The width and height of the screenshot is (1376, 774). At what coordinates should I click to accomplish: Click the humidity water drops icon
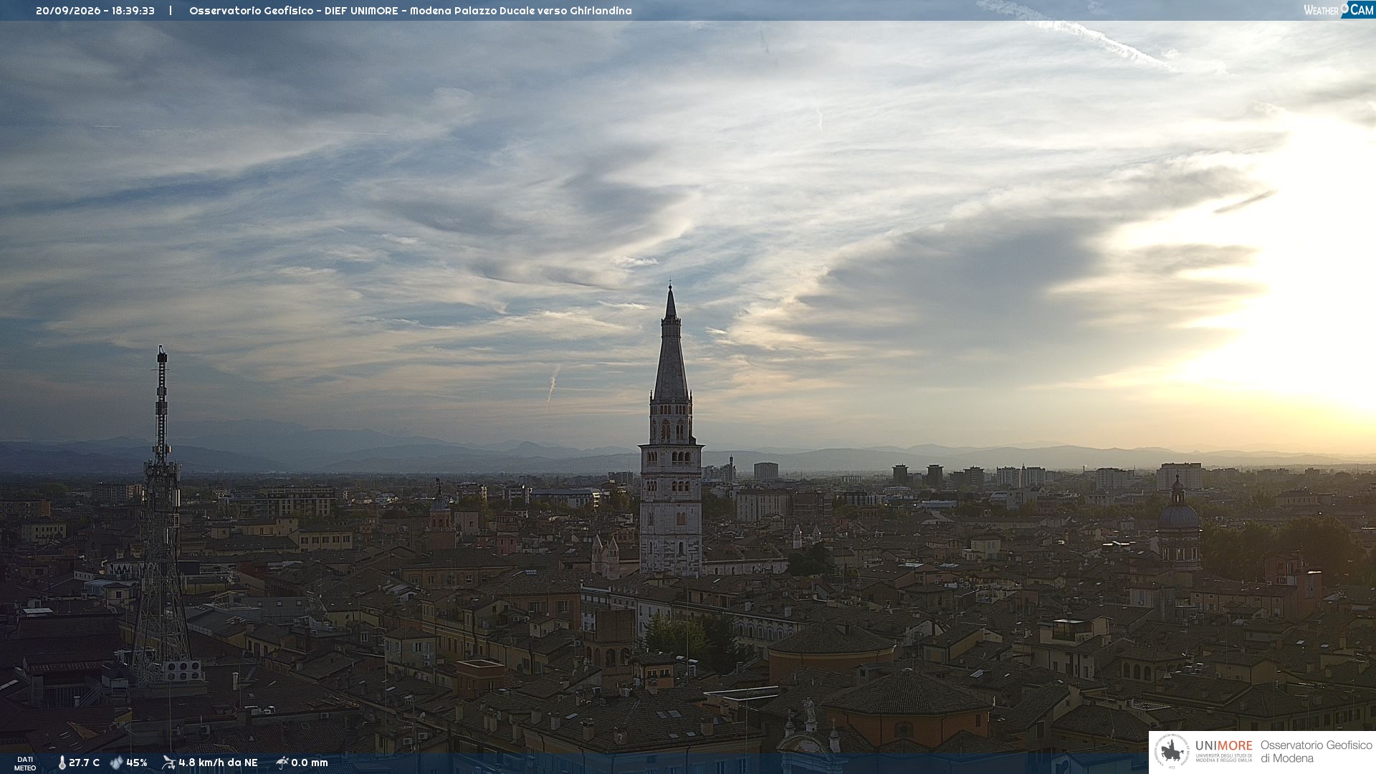pos(116,763)
